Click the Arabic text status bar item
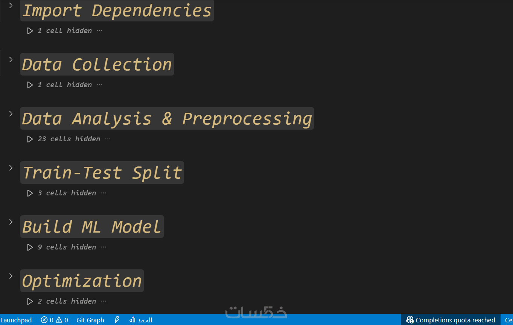Screen dimensions: 513x325 [141, 320]
